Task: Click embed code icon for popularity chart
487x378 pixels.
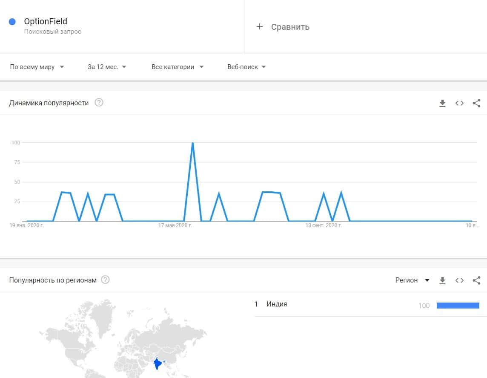Action: pyautogui.click(x=459, y=103)
